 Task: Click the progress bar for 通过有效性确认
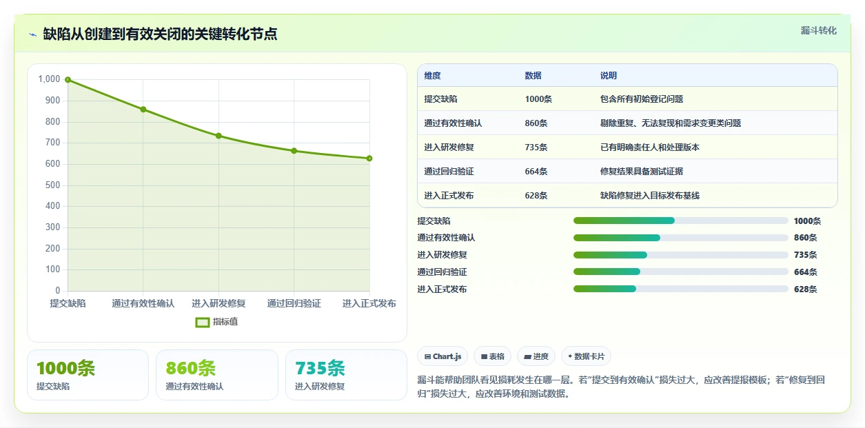tap(681, 238)
